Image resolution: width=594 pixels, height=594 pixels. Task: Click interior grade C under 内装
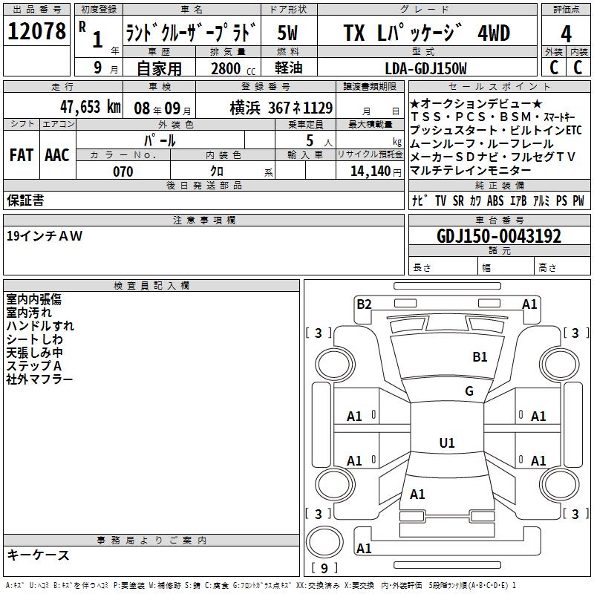pos(578,67)
